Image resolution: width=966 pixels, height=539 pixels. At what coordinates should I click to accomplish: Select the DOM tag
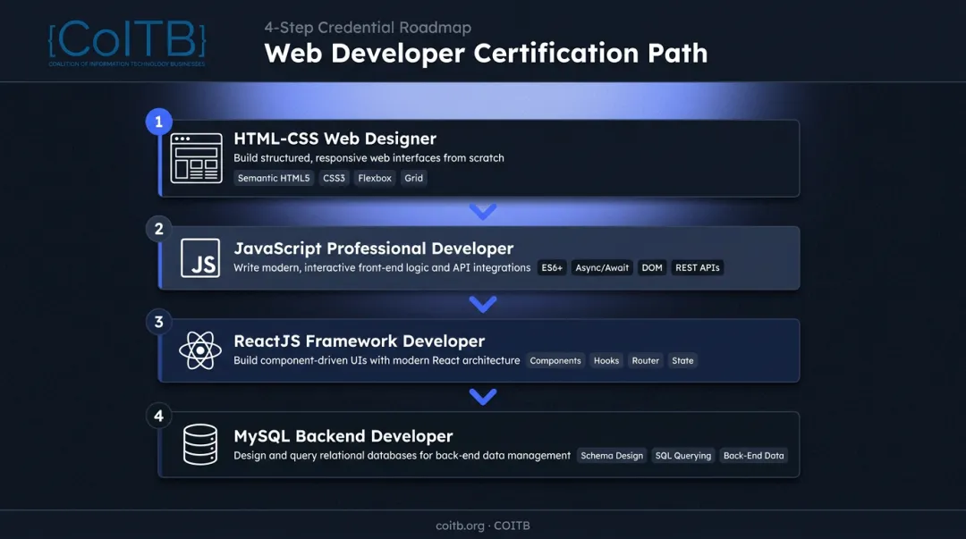(x=652, y=267)
